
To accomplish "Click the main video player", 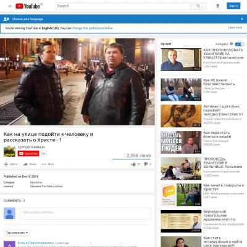I will [77, 82].
